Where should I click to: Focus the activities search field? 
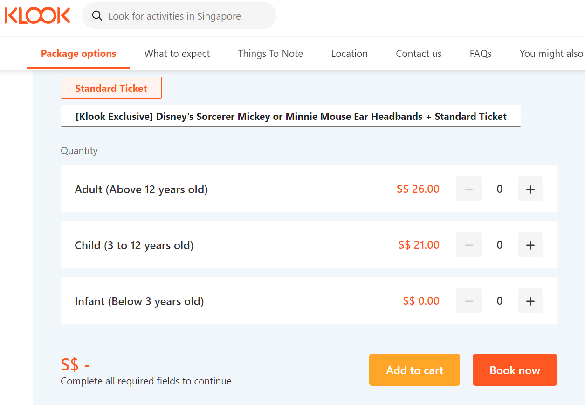pyautogui.click(x=186, y=16)
